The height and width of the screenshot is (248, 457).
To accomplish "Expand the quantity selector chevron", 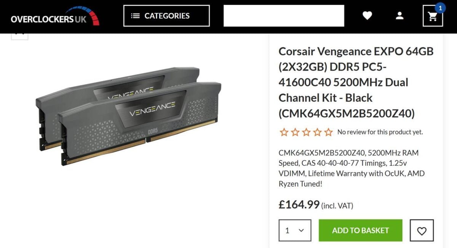I will pos(302,230).
